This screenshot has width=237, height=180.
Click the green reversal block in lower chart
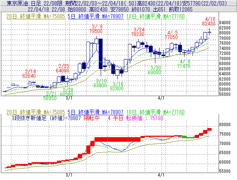185,137
